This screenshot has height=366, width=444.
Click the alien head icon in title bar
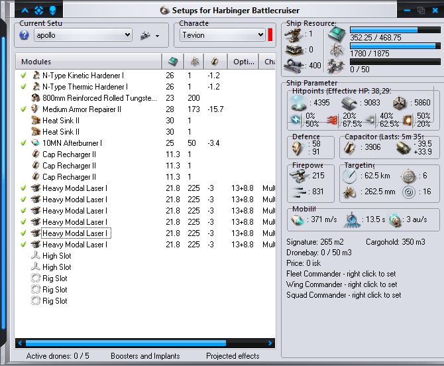coord(52,11)
